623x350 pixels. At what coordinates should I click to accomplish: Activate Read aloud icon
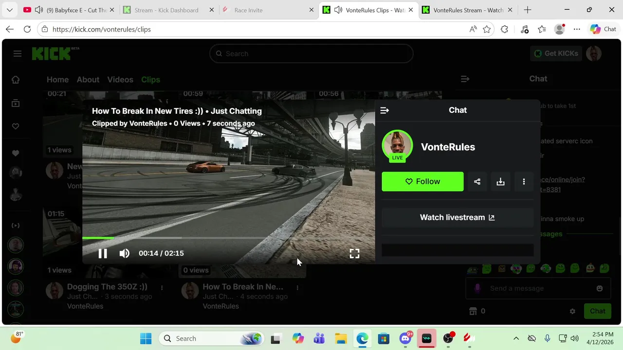click(x=473, y=29)
